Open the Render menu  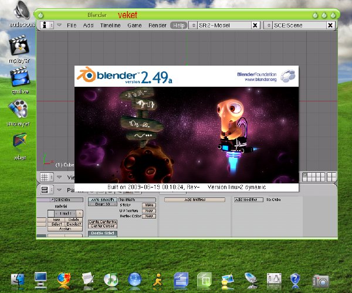point(157,25)
